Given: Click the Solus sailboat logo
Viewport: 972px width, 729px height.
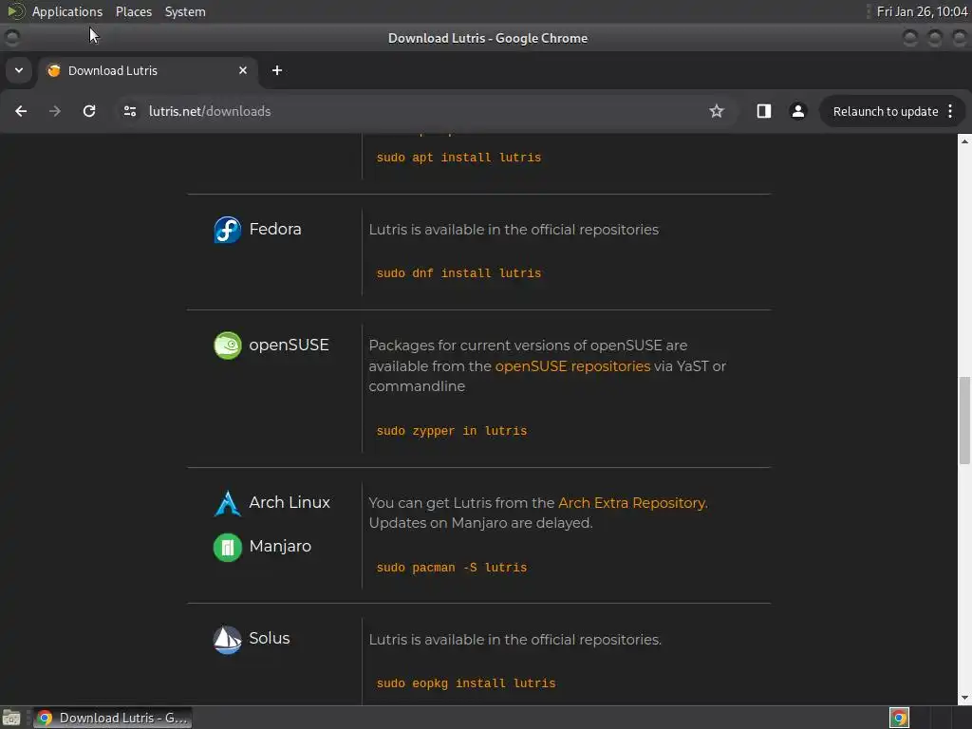Looking at the screenshot, I should coord(228,640).
